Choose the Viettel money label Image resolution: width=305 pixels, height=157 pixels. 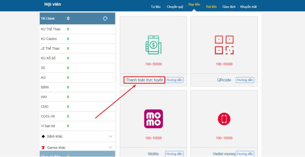tap(224, 154)
